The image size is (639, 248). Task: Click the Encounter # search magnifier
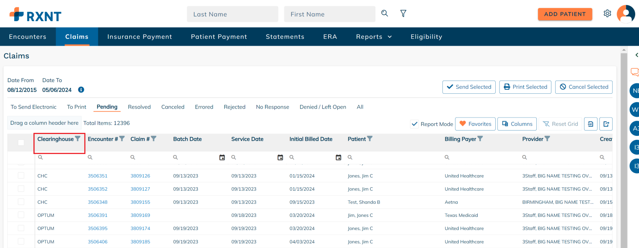[90, 157]
